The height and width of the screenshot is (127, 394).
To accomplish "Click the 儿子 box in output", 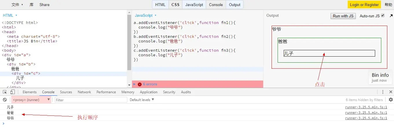I will [329, 53].
